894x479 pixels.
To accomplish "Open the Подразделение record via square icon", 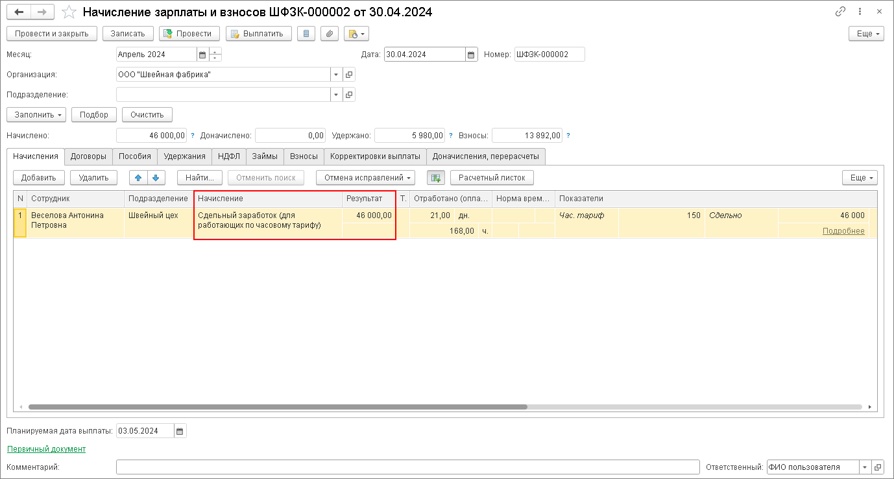I will 349,95.
